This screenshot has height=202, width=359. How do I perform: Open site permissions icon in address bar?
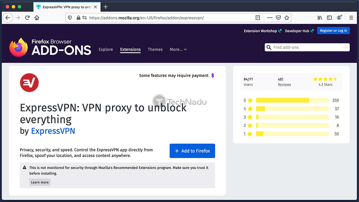pyautogui.click(x=84, y=18)
